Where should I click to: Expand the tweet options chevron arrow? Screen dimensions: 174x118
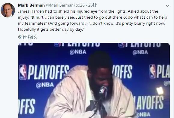(167, 6)
